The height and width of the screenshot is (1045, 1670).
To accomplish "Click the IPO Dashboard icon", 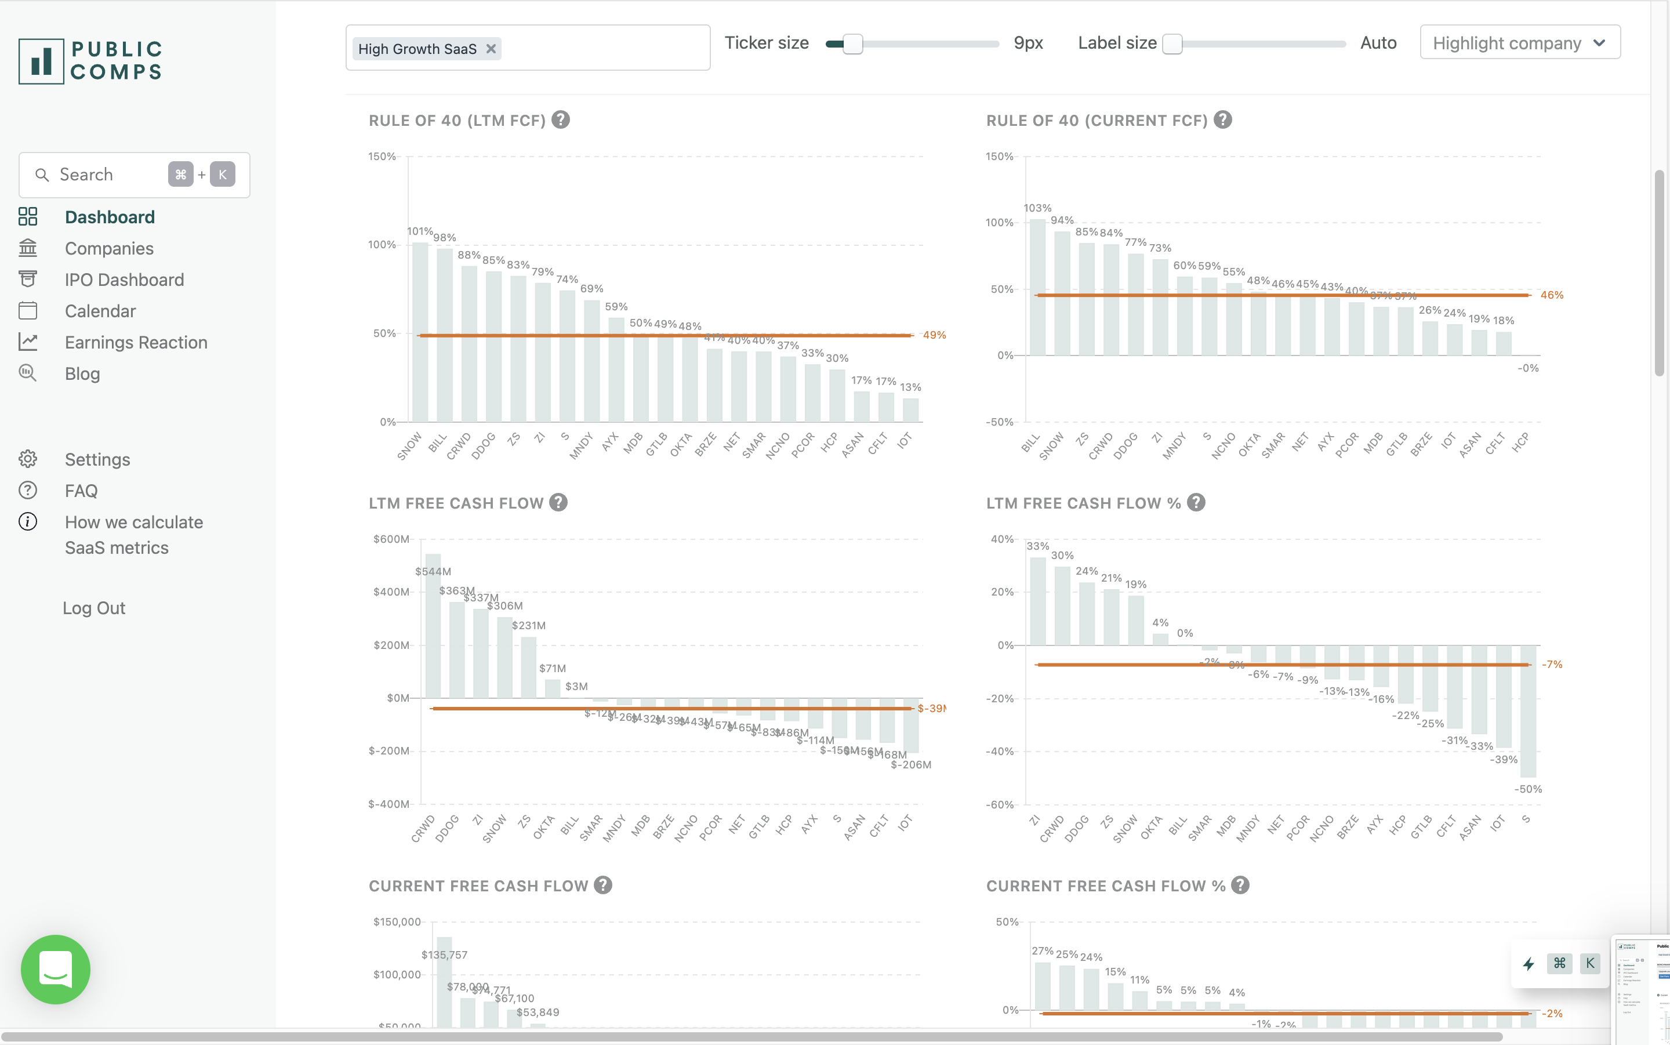I will 28,279.
